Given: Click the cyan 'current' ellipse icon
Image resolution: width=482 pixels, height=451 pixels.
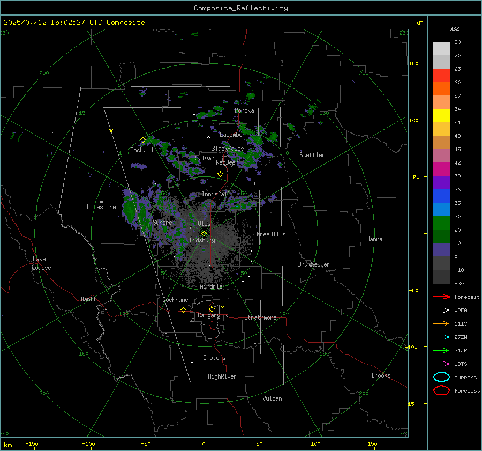Looking at the screenshot, I should pyautogui.click(x=441, y=377).
